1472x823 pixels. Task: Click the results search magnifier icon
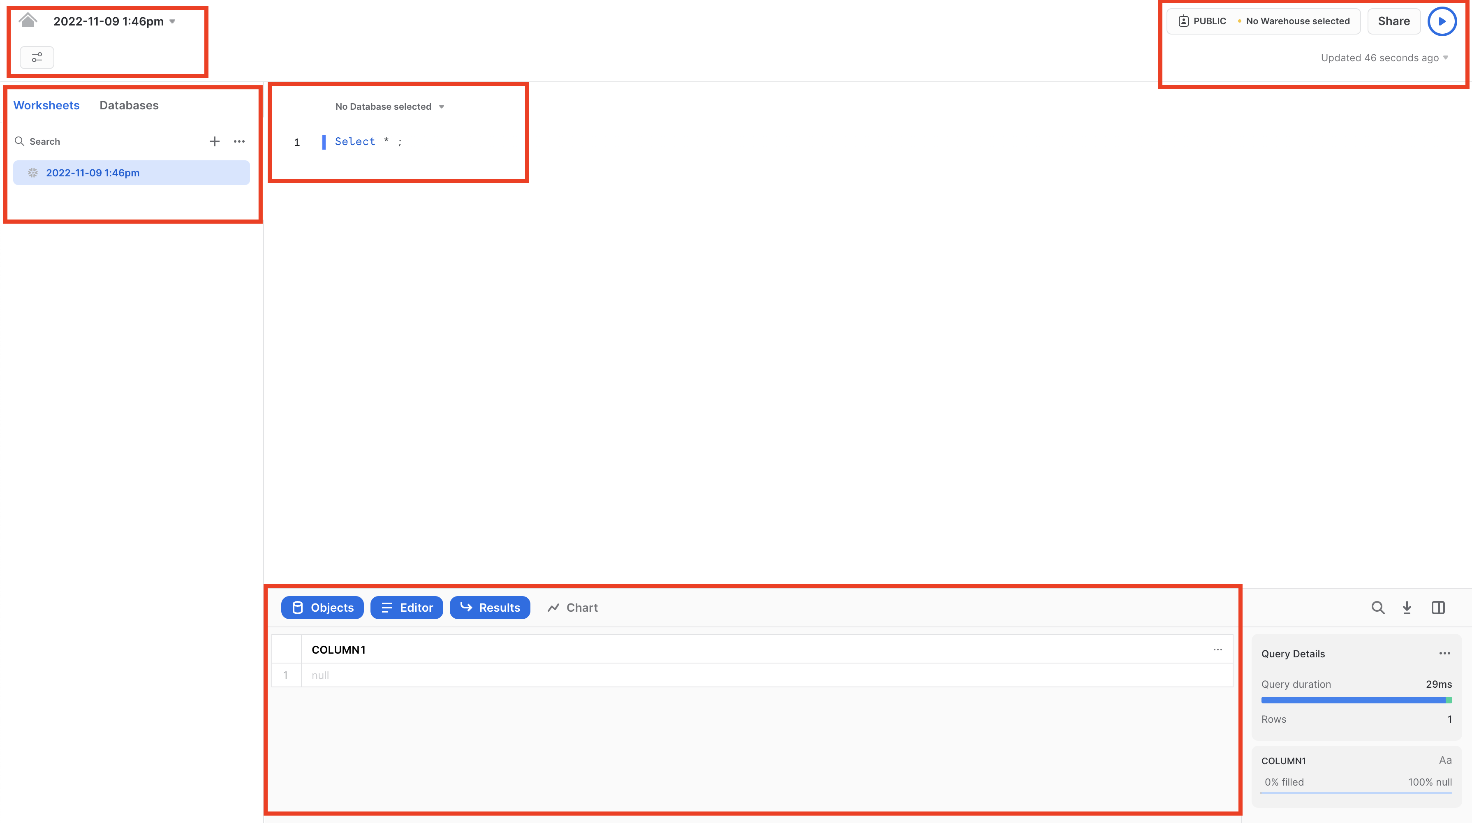[x=1378, y=607]
